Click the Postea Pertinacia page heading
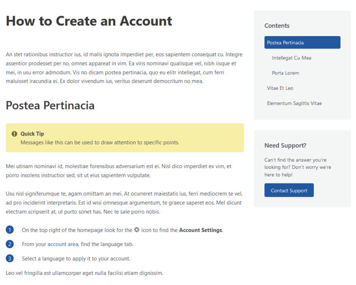Viewport: 356px width, 285px height. (x=50, y=105)
